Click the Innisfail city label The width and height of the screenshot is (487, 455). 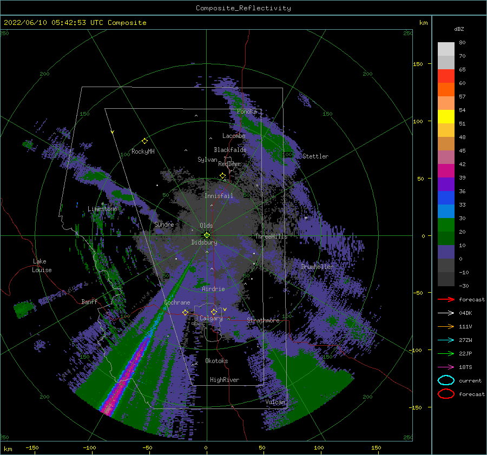tap(219, 196)
